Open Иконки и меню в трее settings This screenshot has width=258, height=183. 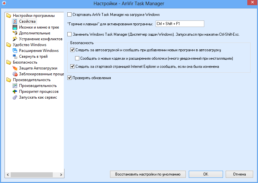39,27
